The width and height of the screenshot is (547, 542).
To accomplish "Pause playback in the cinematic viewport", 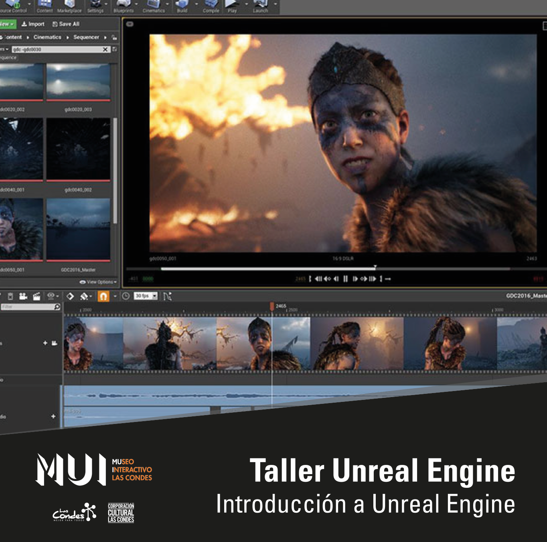I will click(345, 279).
